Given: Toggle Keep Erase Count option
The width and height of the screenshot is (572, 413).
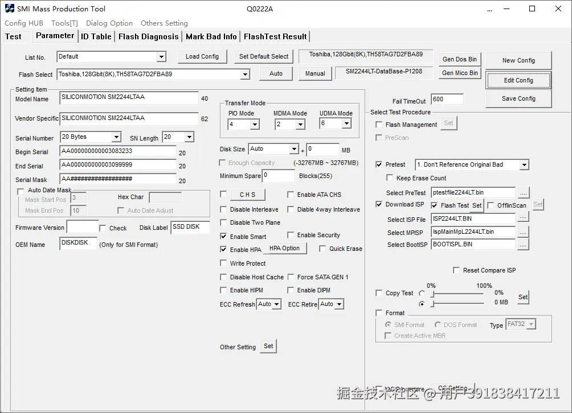Looking at the screenshot, I should pos(390,177).
